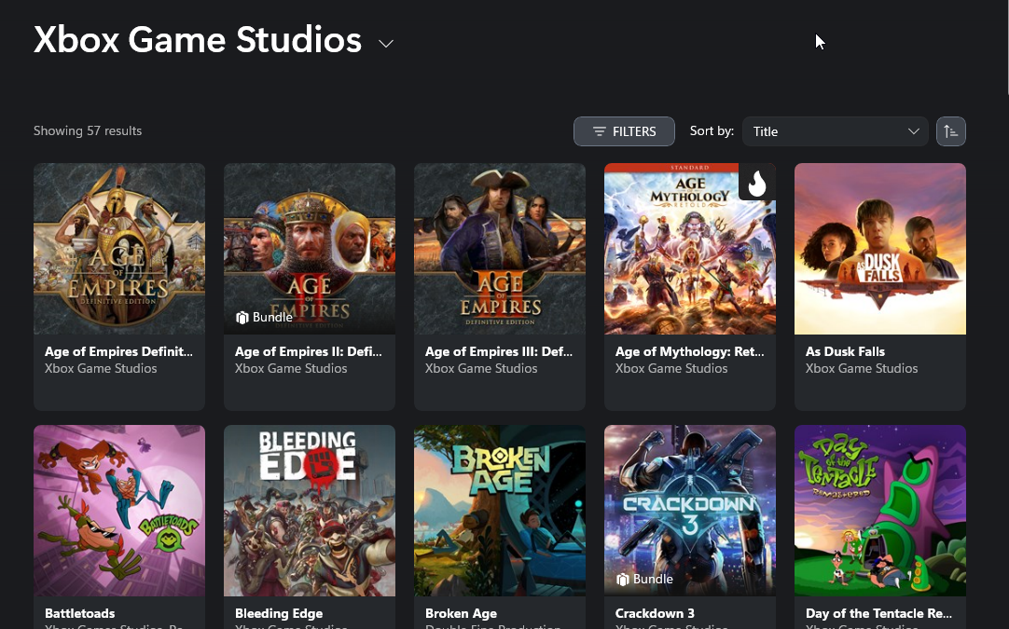
Task: Click the 'Age of Empires Definit...' title
Action: pos(118,352)
